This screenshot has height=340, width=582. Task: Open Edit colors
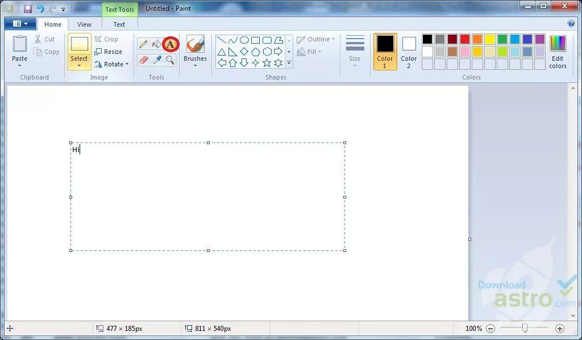point(558,52)
